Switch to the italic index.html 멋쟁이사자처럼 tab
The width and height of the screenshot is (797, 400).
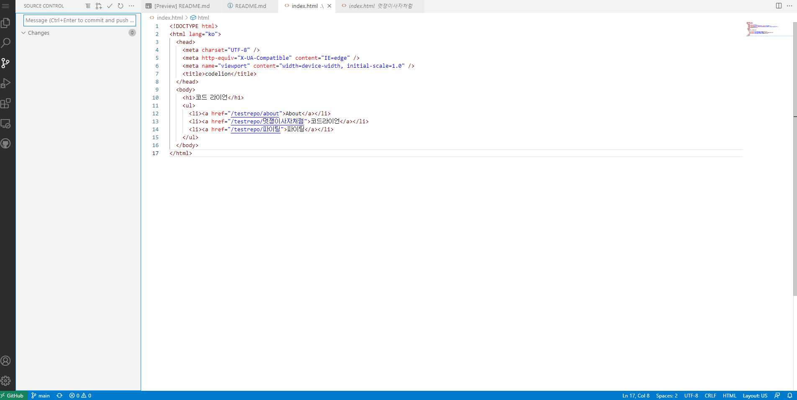pyautogui.click(x=380, y=6)
